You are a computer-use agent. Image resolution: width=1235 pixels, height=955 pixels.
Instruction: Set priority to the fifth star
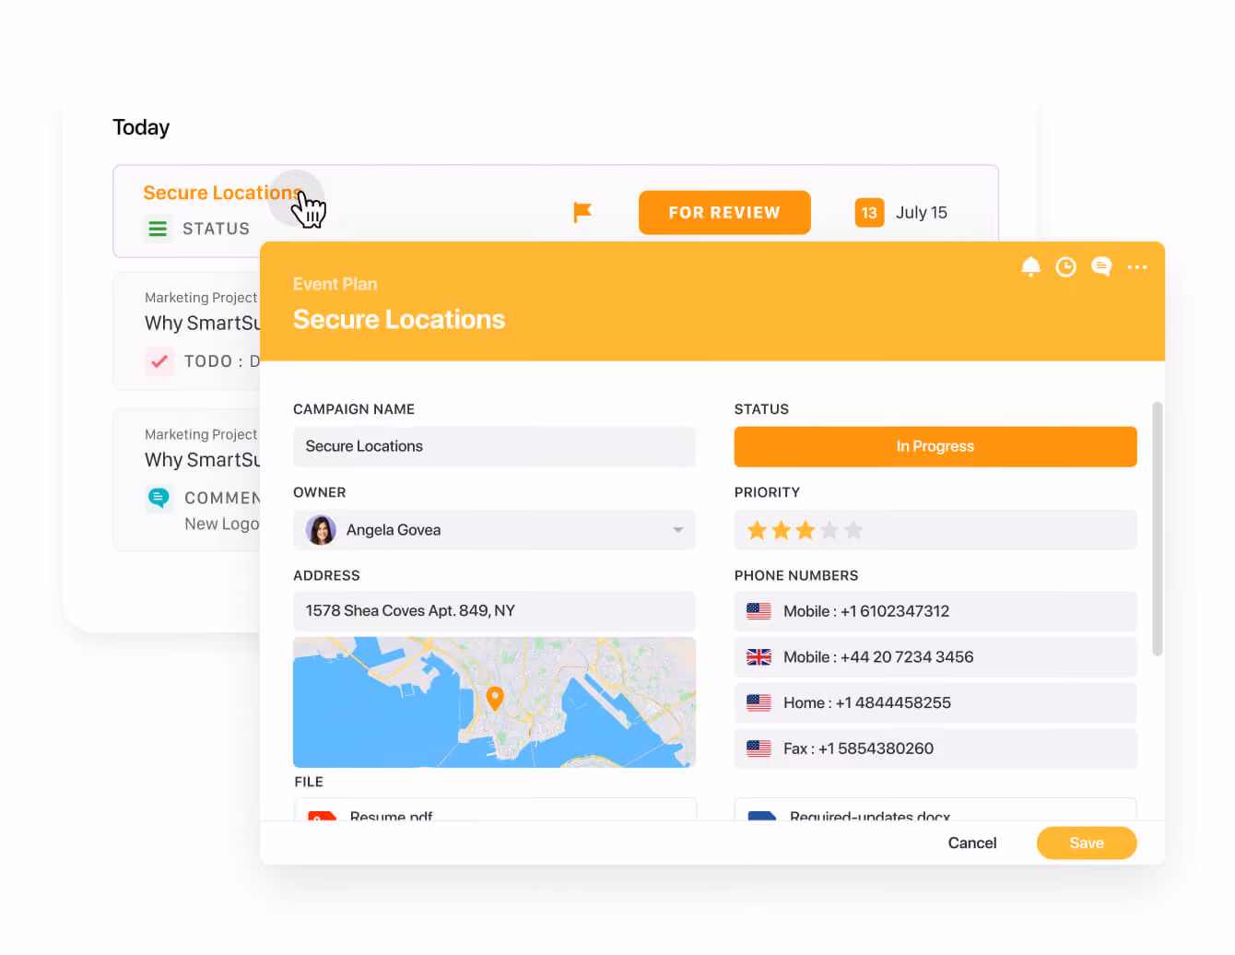[x=853, y=530]
